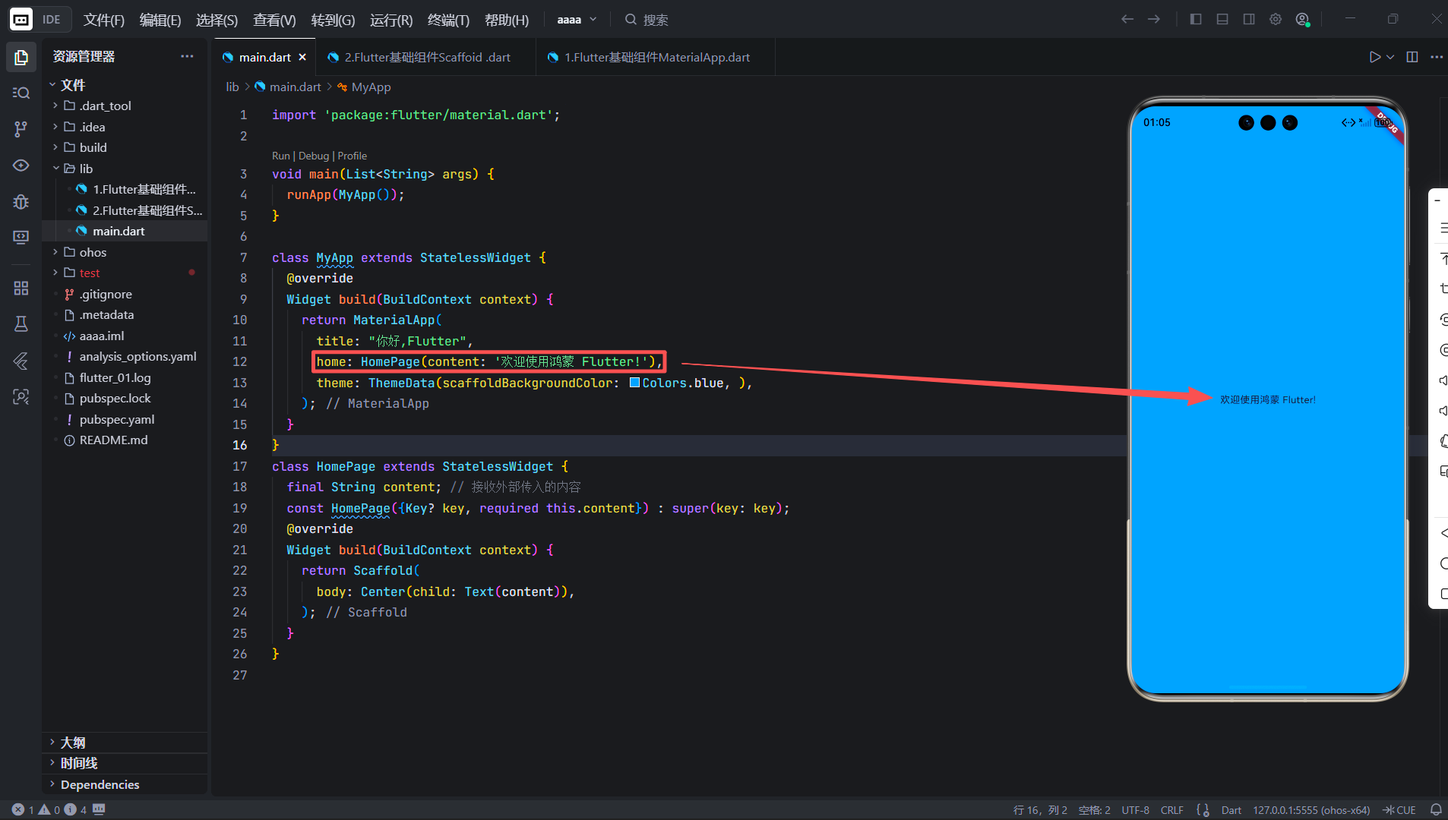Go back with the left arrow button
1448x820 pixels.
[1127, 19]
